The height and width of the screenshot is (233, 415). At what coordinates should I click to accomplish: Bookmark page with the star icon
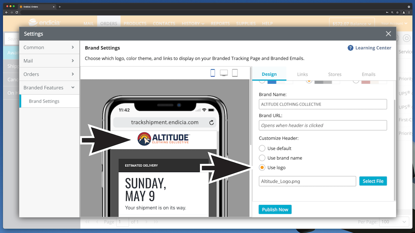[397, 12]
